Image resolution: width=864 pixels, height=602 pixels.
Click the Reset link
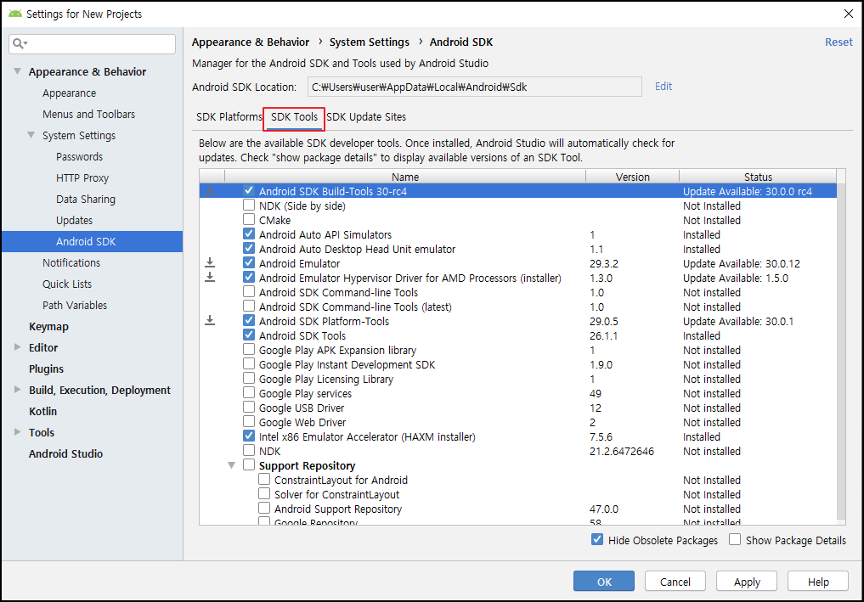tap(839, 42)
